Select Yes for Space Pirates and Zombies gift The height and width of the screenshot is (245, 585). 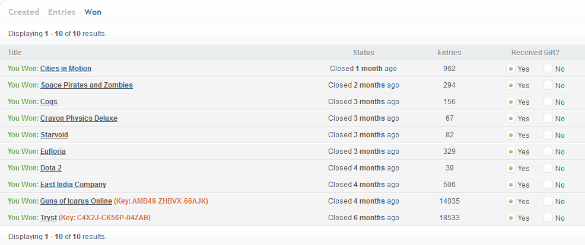tap(511, 85)
